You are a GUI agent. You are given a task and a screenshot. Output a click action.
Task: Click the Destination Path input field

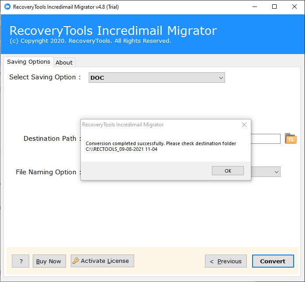point(266,139)
